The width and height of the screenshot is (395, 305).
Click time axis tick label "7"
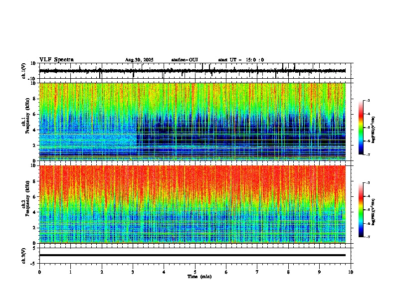click(257, 272)
